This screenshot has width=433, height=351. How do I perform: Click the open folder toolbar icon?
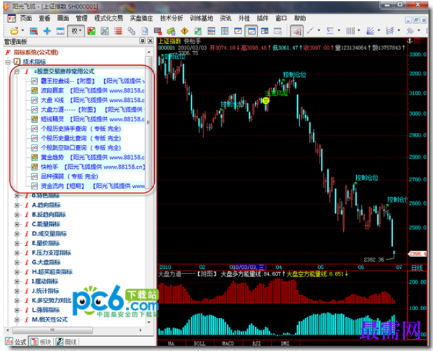(14, 31)
